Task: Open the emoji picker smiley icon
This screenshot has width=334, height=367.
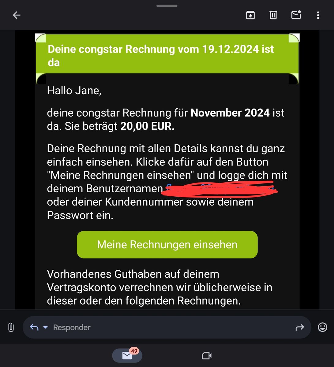Action: pyautogui.click(x=322, y=327)
